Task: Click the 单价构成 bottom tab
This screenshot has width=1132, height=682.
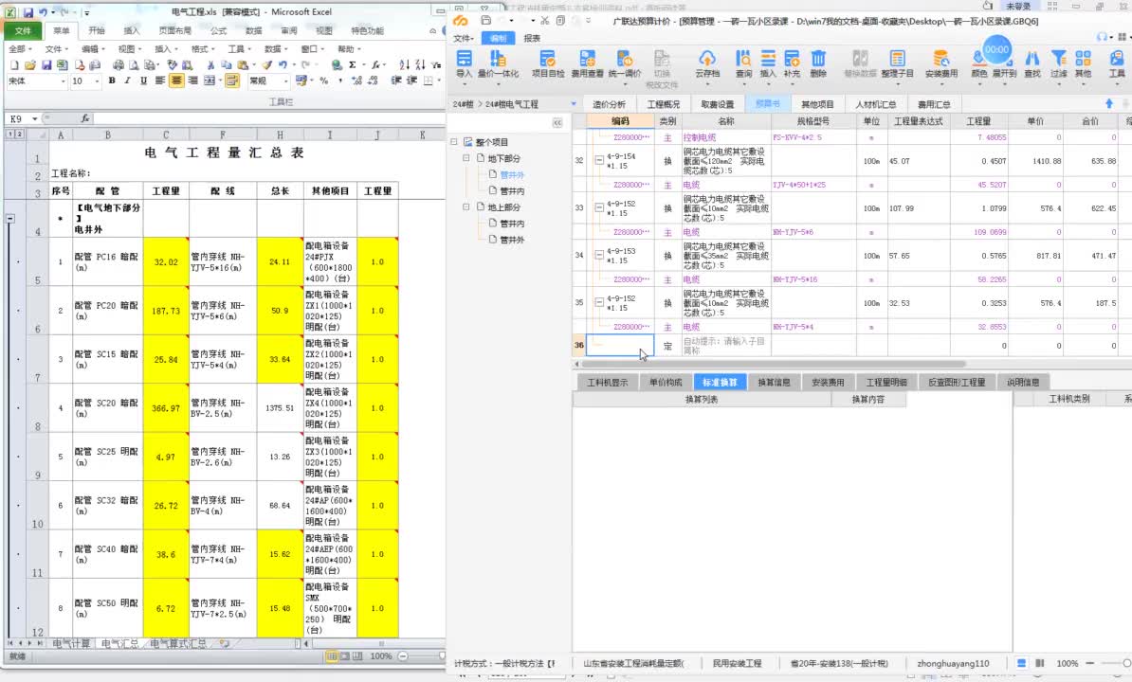Action: (666, 382)
